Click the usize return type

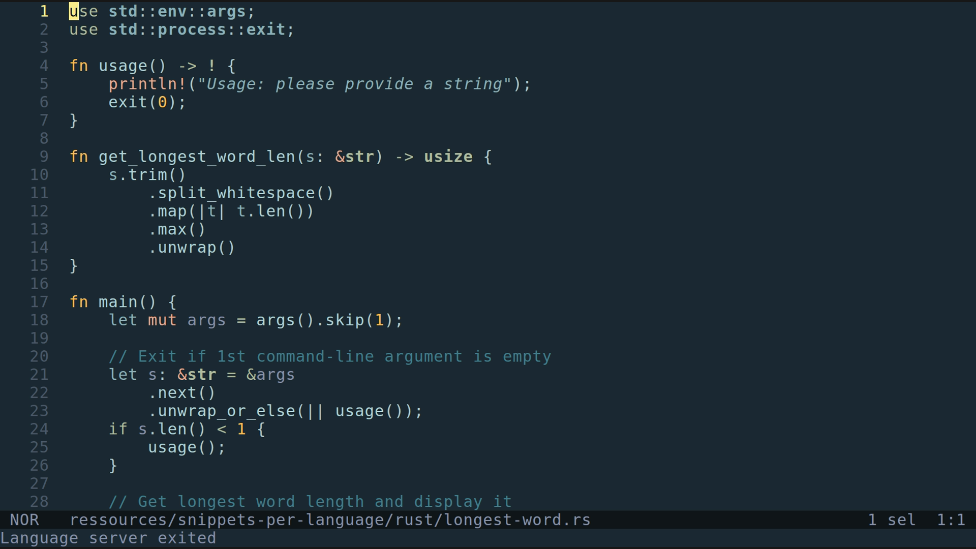(x=448, y=157)
